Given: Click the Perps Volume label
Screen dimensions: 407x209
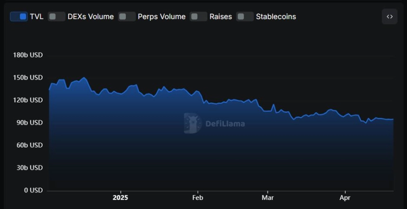Looking at the screenshot, I should 162,17.
